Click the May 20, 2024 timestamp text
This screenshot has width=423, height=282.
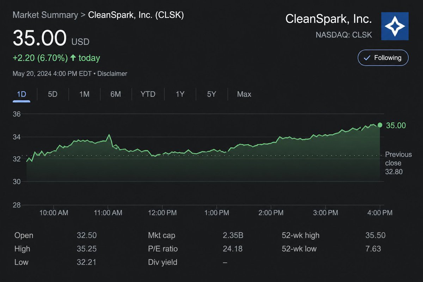coord(52,74)
